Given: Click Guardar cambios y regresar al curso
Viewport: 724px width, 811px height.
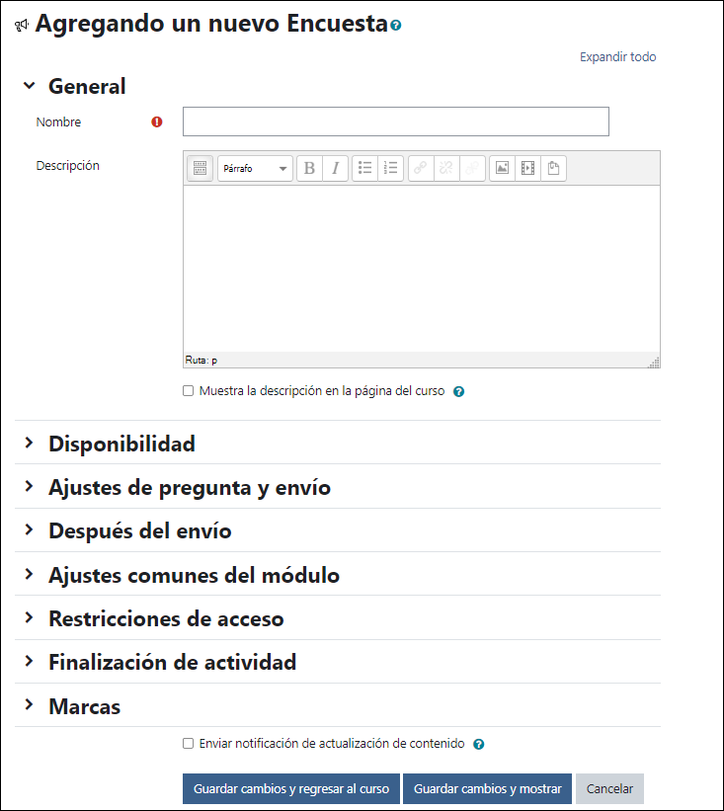Looking at the screenshot, I should (291, 788).
